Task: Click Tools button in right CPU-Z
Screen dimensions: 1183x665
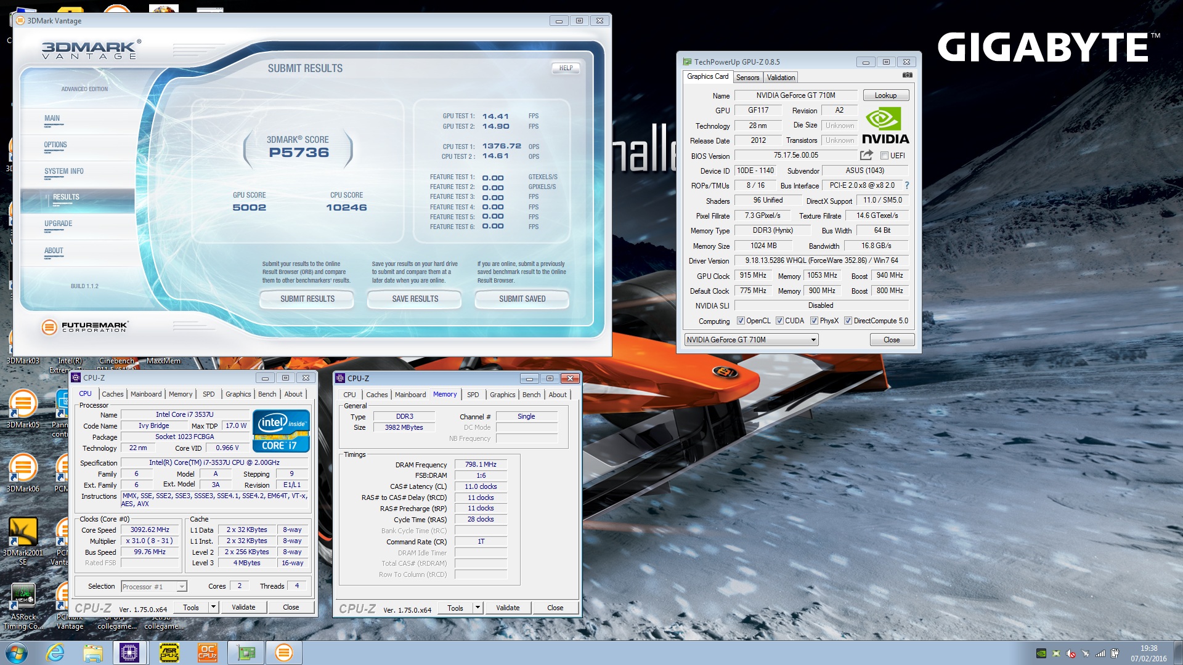Action: coord(455,608)
